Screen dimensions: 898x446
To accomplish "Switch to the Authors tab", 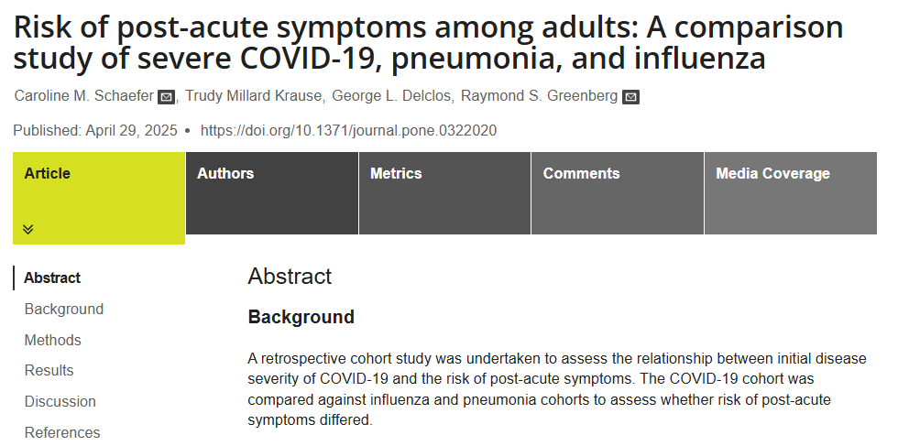I will (225, 173).
